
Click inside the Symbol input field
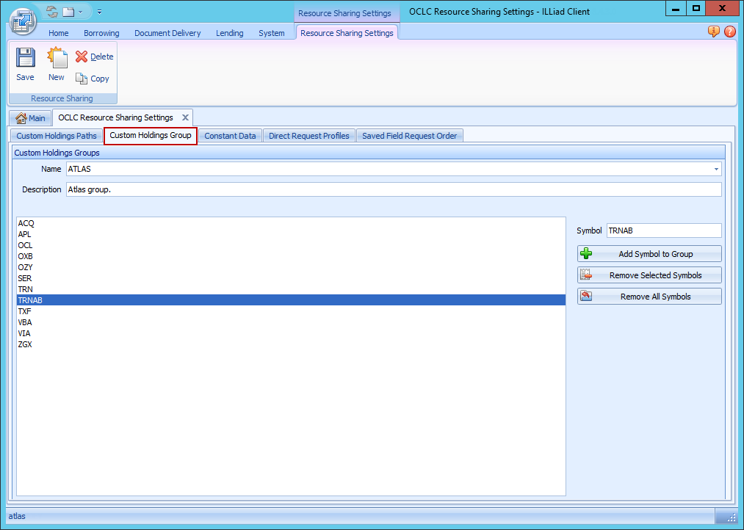662,230
